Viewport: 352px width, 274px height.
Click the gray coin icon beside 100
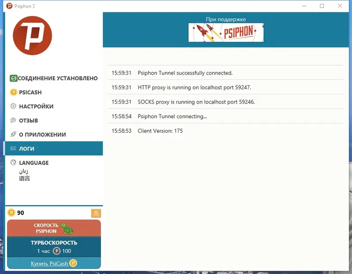click(x=57, y=251)
